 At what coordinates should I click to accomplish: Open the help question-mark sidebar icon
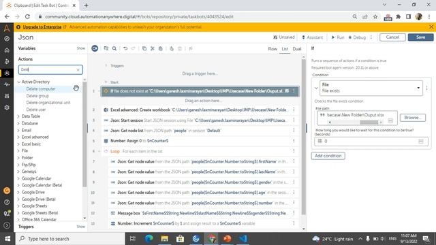pos(7,202)
